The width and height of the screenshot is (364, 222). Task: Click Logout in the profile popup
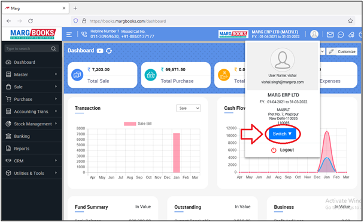pos(287,150)
